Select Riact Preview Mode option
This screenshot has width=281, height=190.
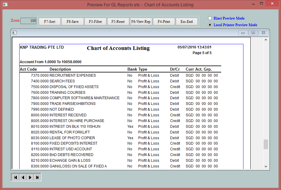210,18
